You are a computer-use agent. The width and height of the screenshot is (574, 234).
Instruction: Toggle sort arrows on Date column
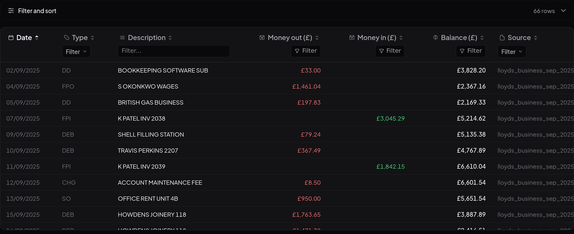point(37,38)
